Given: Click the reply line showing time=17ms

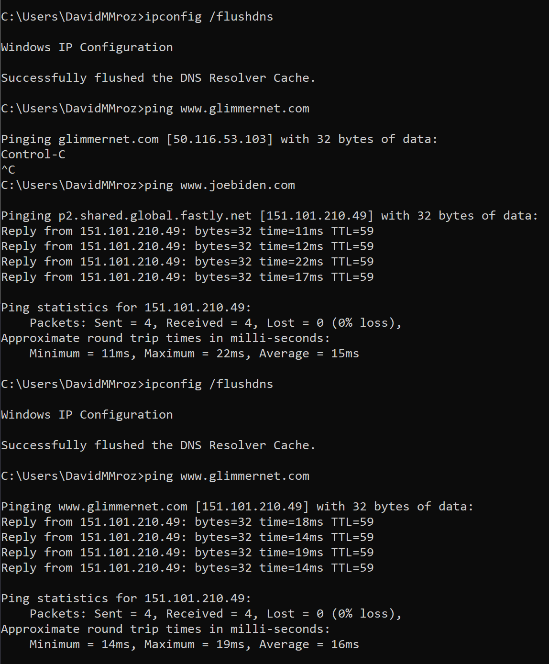Looking at the screenshot, I should tap(187, 277).
